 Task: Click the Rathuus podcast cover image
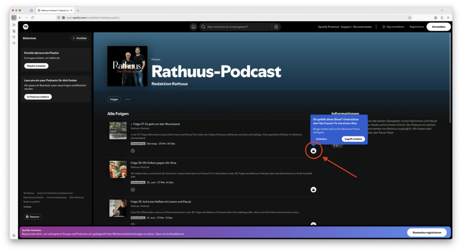[127, 66]
